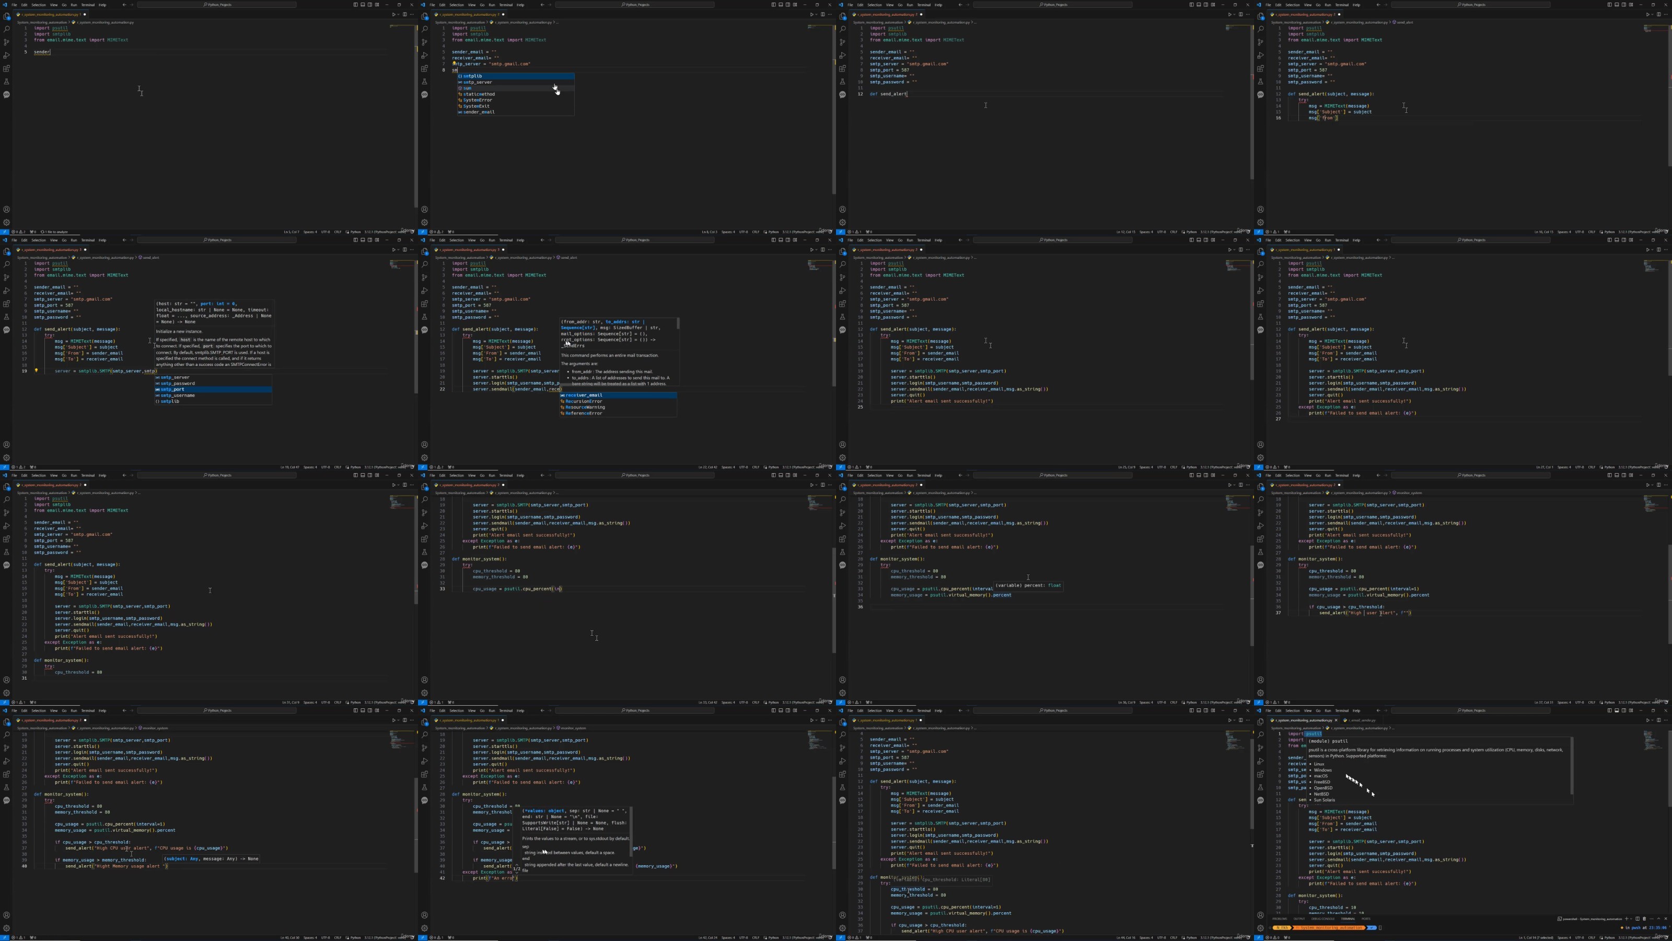Open a new terminal with the plus icon
This screenshot has width=1672, height=941.
pos(1627,919)
